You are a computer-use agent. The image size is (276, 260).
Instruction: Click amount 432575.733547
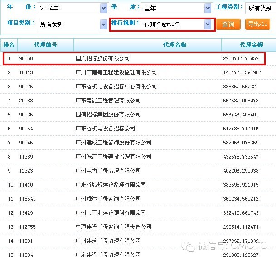tap(241, 157)
